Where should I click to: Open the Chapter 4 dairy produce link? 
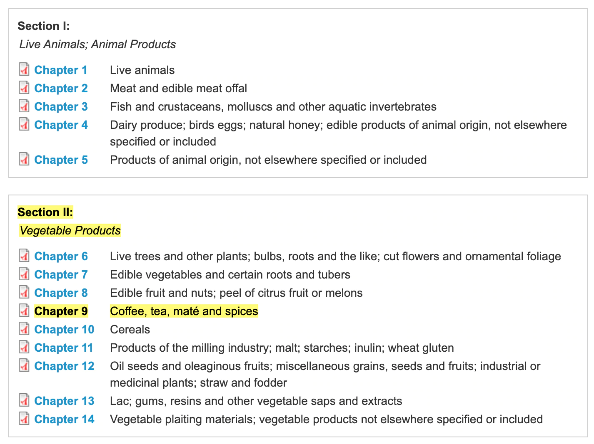(x=61, y=125)
